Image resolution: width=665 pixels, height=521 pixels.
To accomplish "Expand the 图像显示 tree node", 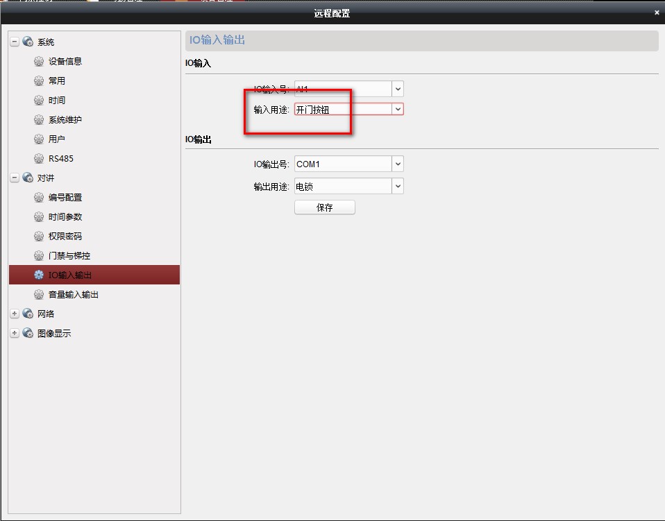I will [15, 333].
